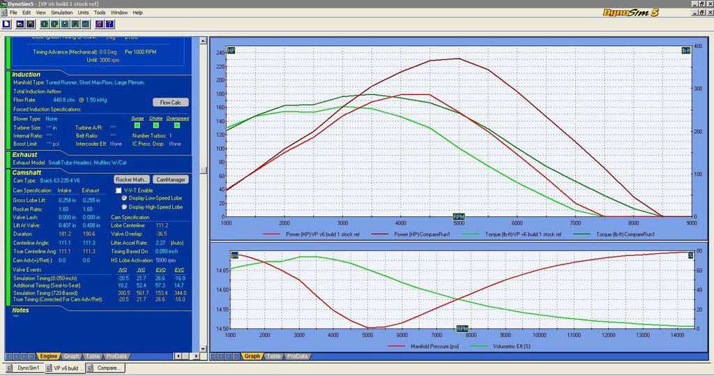Image resolution: width=714 pixels, height=376 pixels.
Task: Click the green Overspeed indicator box
Action: tap(176, 126)
